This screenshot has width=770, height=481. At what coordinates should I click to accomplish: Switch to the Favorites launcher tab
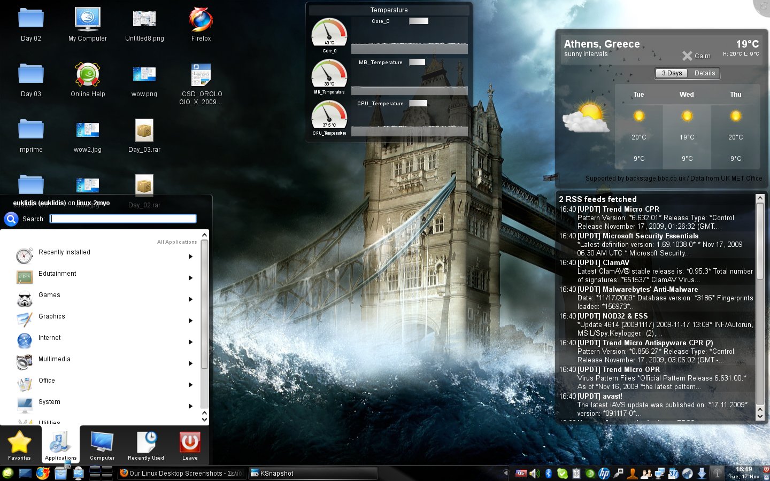(19, 445)
